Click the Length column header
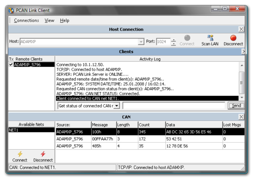 pyautogui.click(x=127, y=125)
